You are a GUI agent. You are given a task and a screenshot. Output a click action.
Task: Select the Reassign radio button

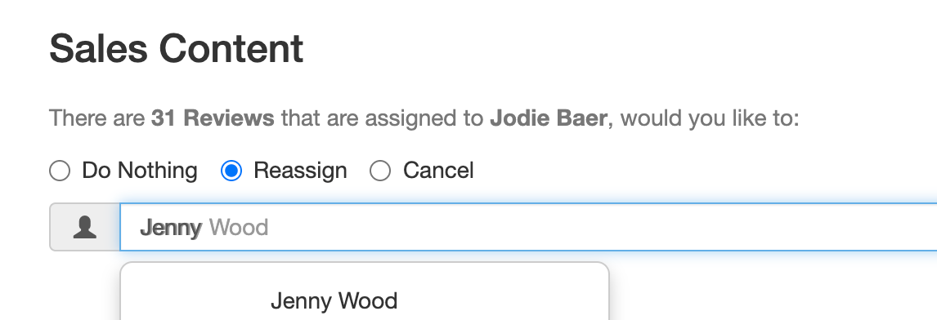click(231, 171)
